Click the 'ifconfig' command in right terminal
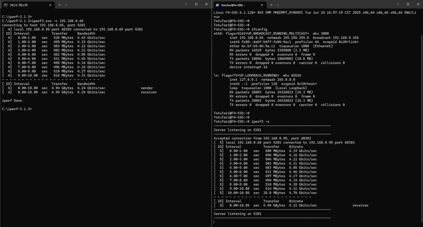 [259, 29]
